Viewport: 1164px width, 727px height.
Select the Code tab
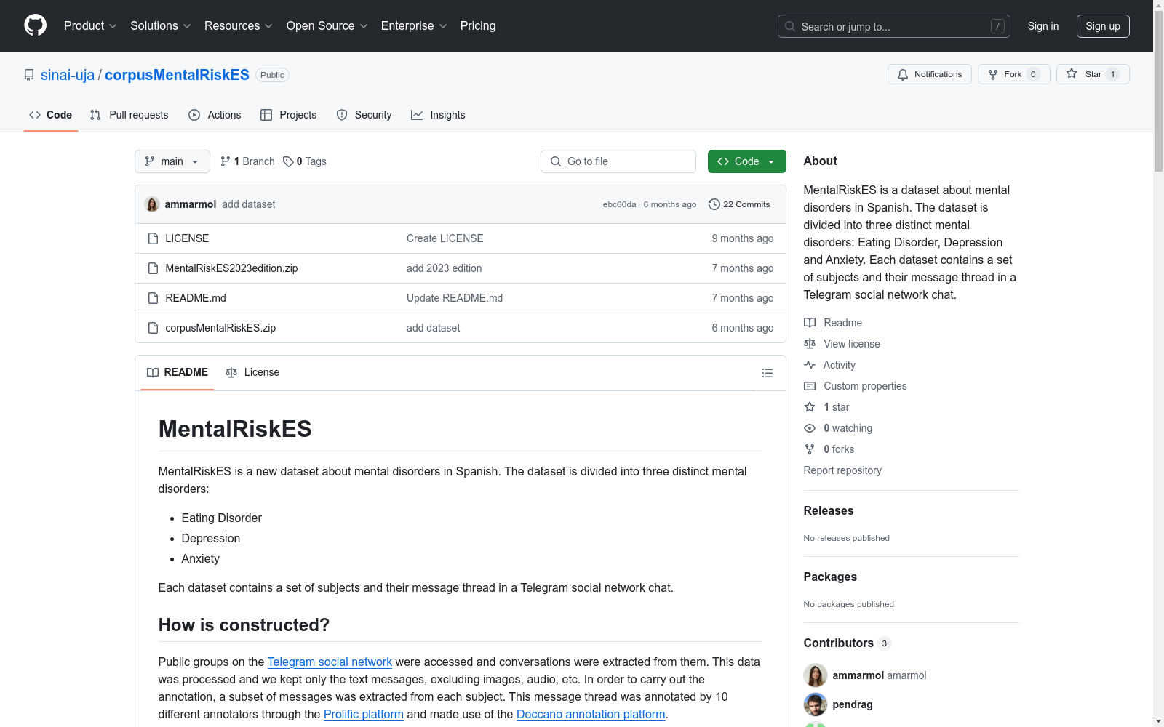coord(50,115)
